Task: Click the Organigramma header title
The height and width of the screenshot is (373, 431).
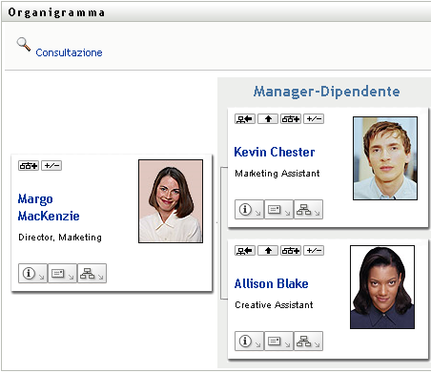Action: pyautogui.click(x=56, y=12)
